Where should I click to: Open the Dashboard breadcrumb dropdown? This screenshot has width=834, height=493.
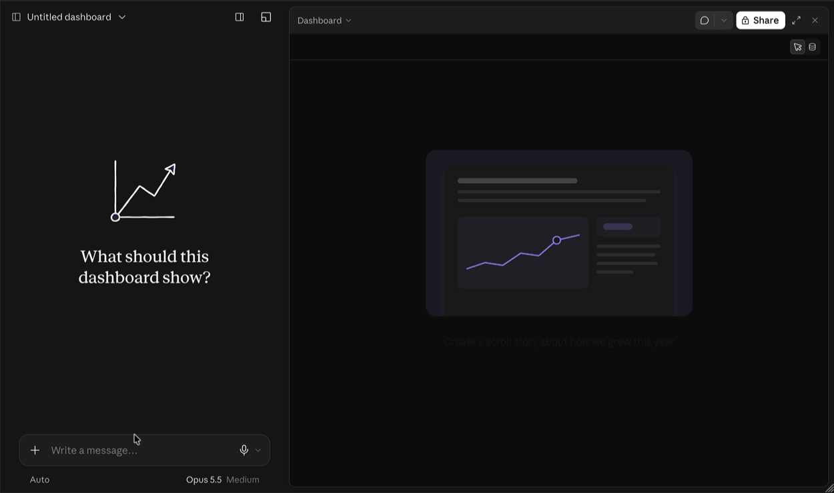pyautogui.click(x=324, y=21)
